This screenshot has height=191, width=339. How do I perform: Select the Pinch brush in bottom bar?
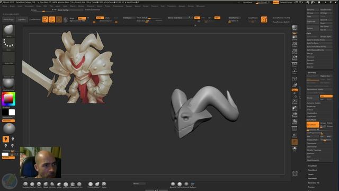point(39,185)
